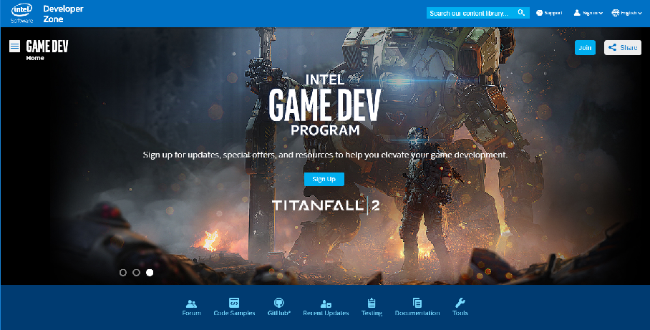The width and height of the screenshot is (650, 330).
Task: Click the search magnifier icon
Action: click(x=521, y=13)
